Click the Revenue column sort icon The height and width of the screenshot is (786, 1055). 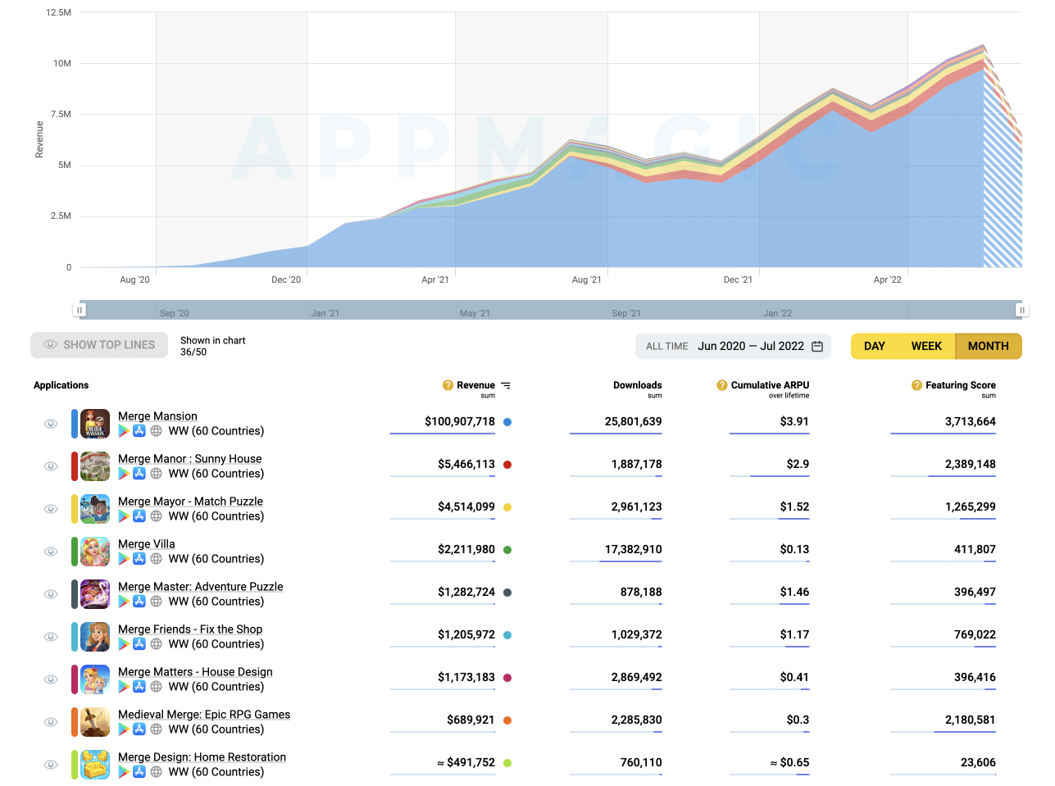[506, 385]
